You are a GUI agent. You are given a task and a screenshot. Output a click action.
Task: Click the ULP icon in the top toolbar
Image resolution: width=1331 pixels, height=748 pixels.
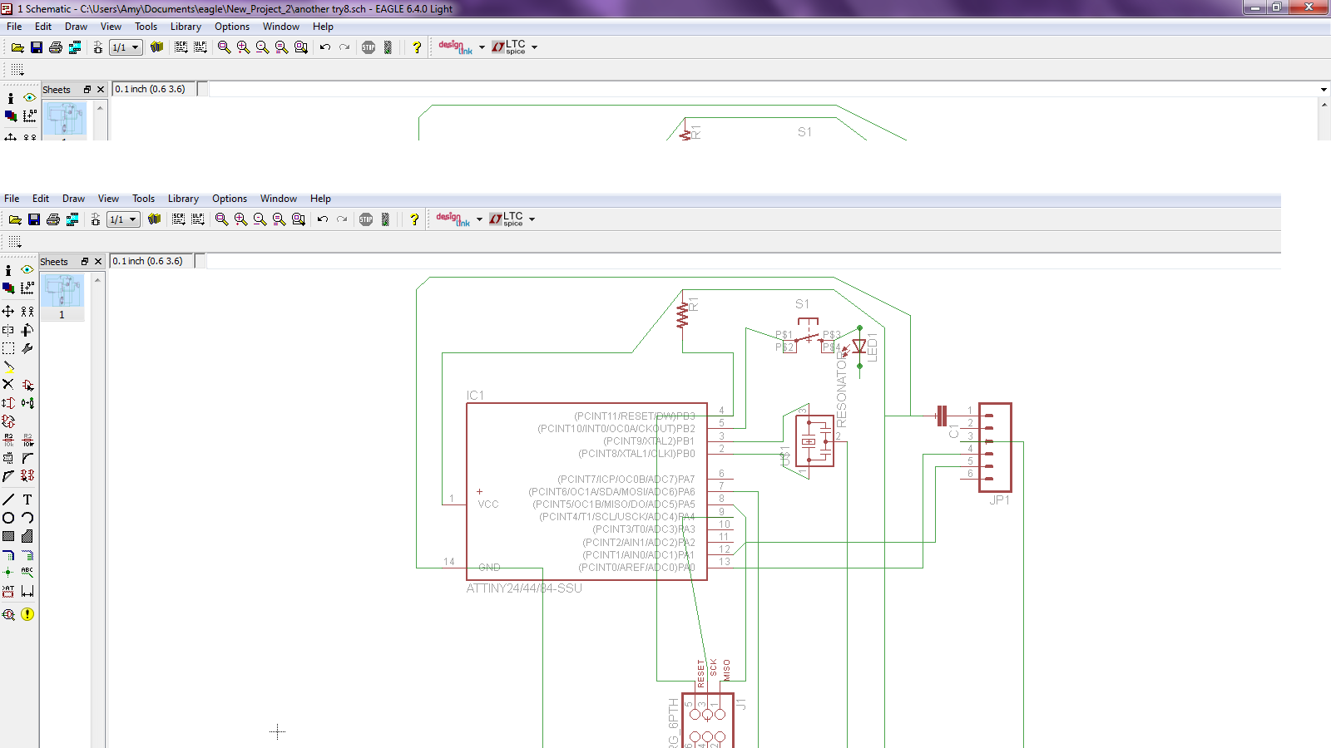[200, 47]
